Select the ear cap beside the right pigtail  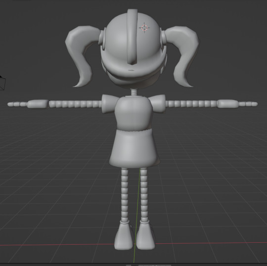click(163, 38)
